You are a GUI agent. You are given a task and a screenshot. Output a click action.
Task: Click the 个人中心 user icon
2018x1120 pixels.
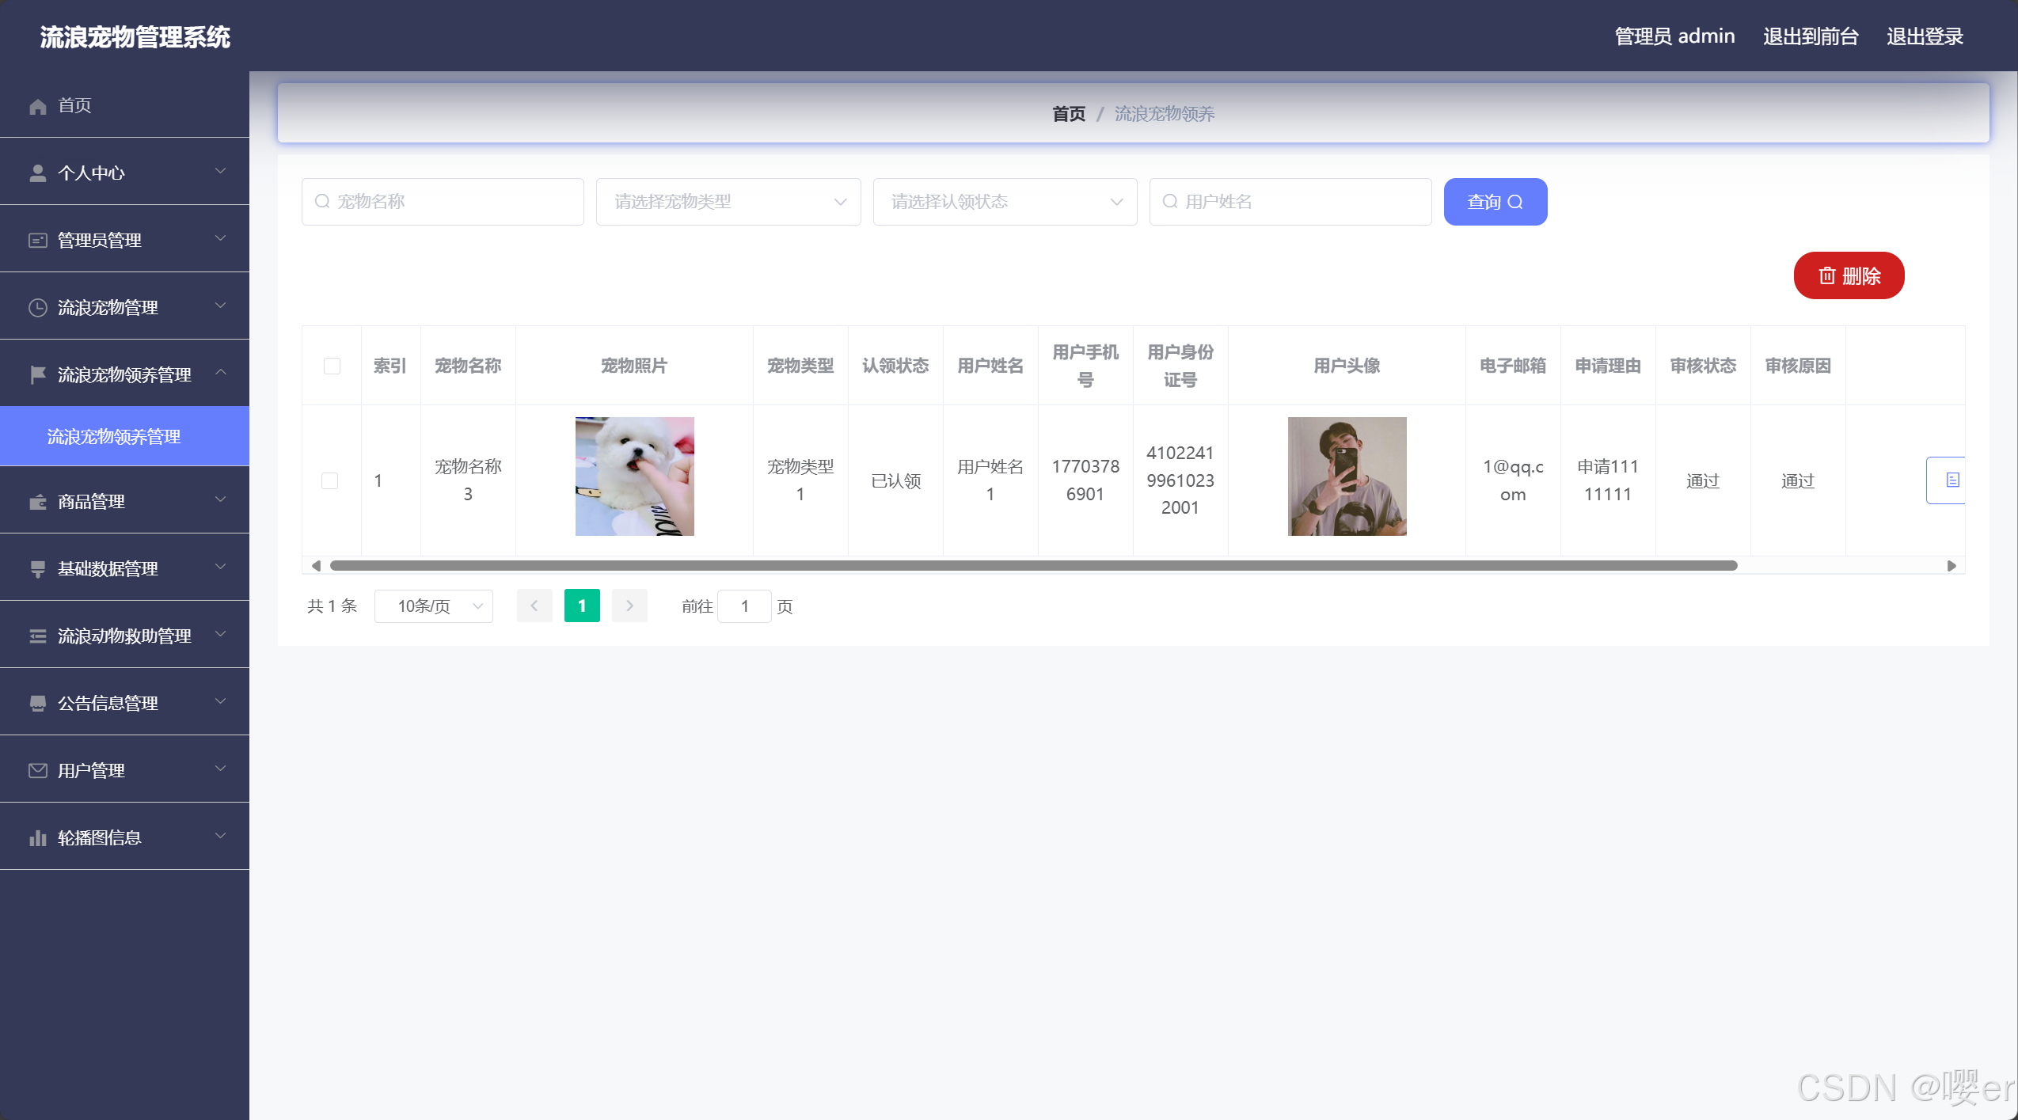[37, 172]
